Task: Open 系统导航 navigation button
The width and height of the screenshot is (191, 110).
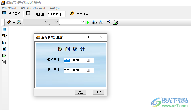Action: [11, 14]
